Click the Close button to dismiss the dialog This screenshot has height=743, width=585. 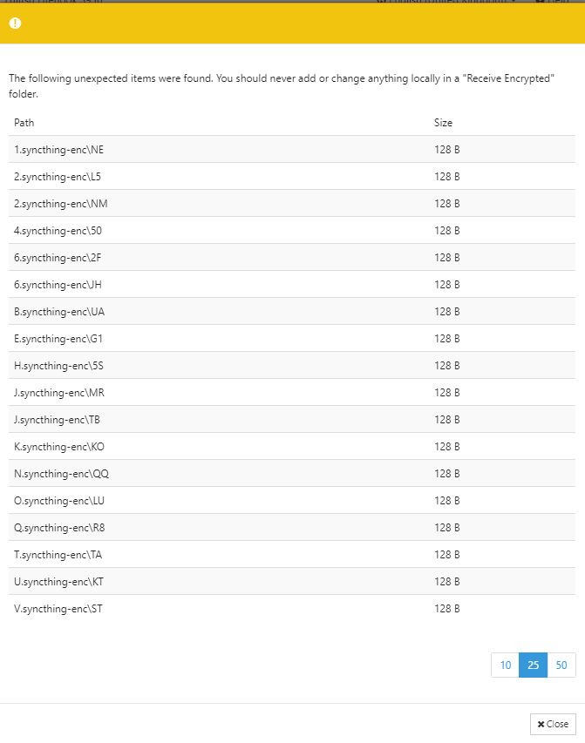tap(553, 724)
